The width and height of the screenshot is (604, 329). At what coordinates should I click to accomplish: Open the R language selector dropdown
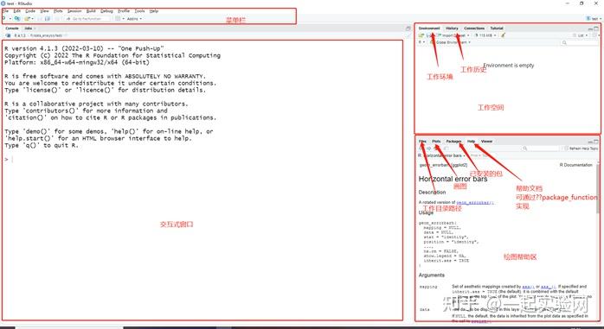421,42
